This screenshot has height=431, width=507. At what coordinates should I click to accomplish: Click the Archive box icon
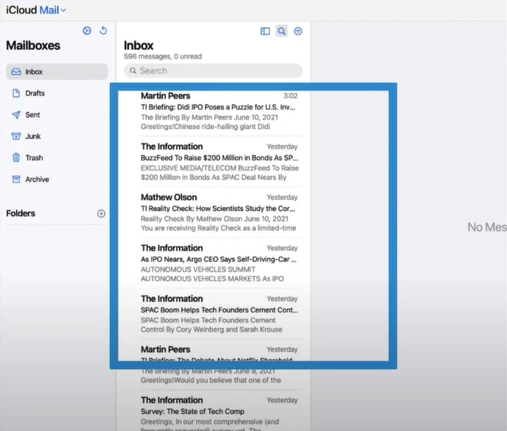(x=16, y=179)
